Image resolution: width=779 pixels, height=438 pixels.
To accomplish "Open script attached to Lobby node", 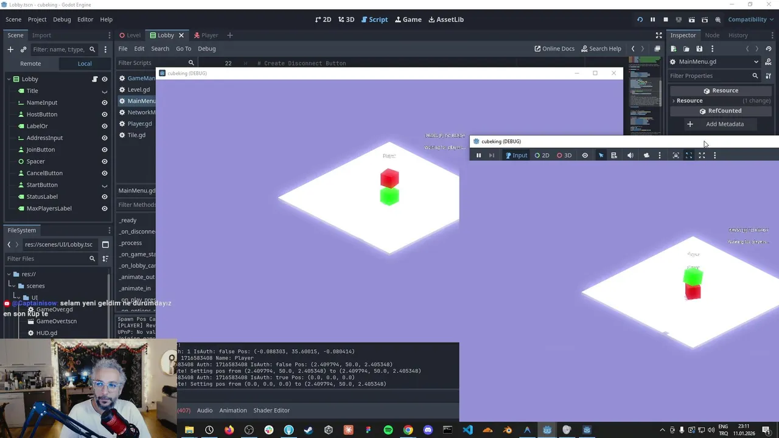I will point(94,79).
